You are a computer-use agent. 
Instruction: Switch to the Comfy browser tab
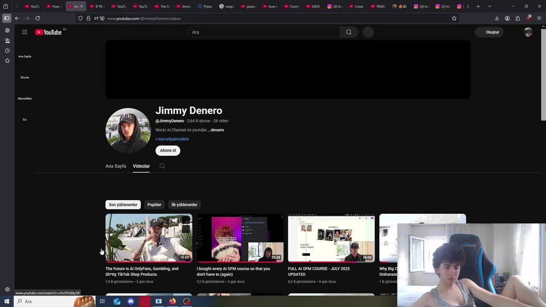point(292,6)
